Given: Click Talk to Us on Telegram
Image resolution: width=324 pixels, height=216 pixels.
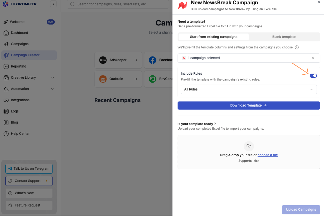Looking at the screenshot, I should 29,169.
